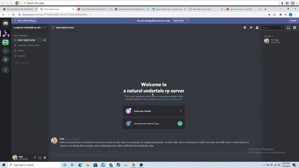299x168 pixels.
Task: Click Back to Roles Settings button
Action: (x=24, y=21)
